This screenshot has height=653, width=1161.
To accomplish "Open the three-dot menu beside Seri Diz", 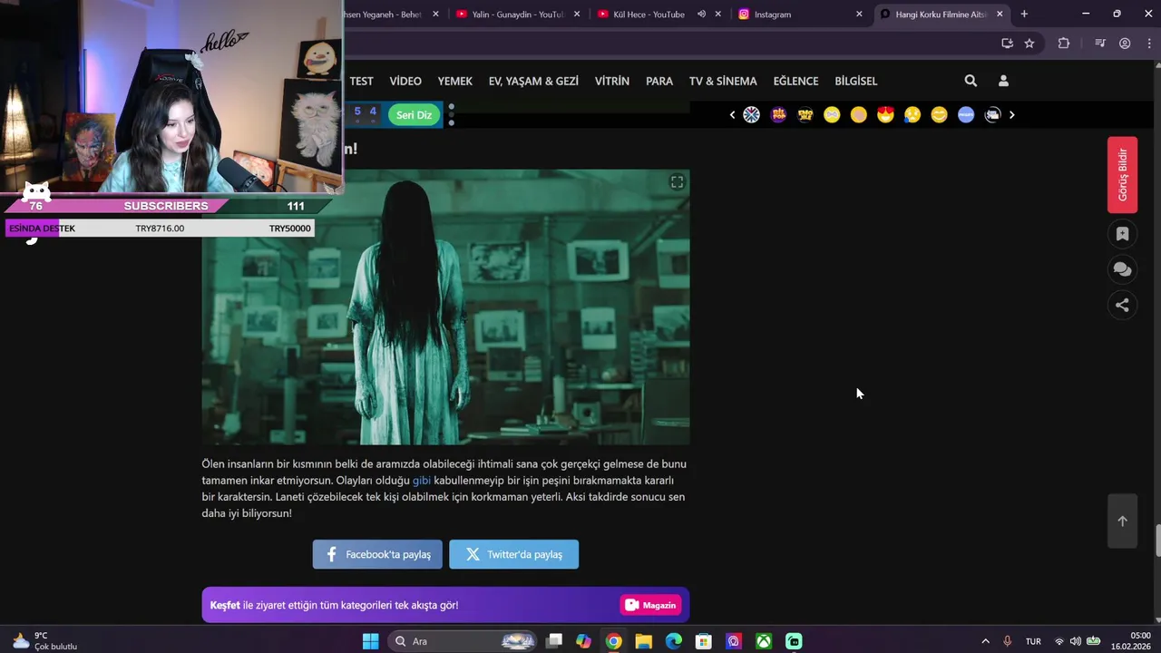I will point(452,114).
